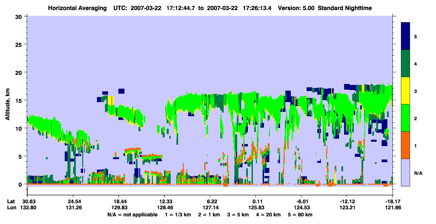436x224 pixels.
Task: Click '5 = 80 km' legend text
Action: pos(301,215)
